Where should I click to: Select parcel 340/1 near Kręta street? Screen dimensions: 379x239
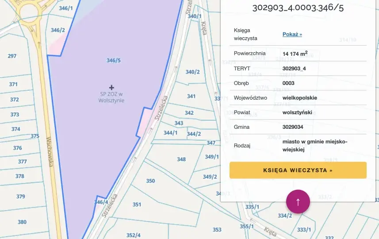(195, 16)
